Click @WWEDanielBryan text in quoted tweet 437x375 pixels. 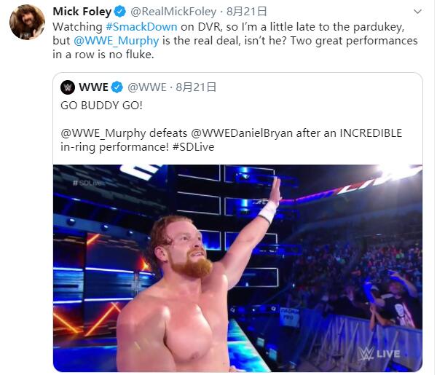pyautogui.click(x=242, y=133)
